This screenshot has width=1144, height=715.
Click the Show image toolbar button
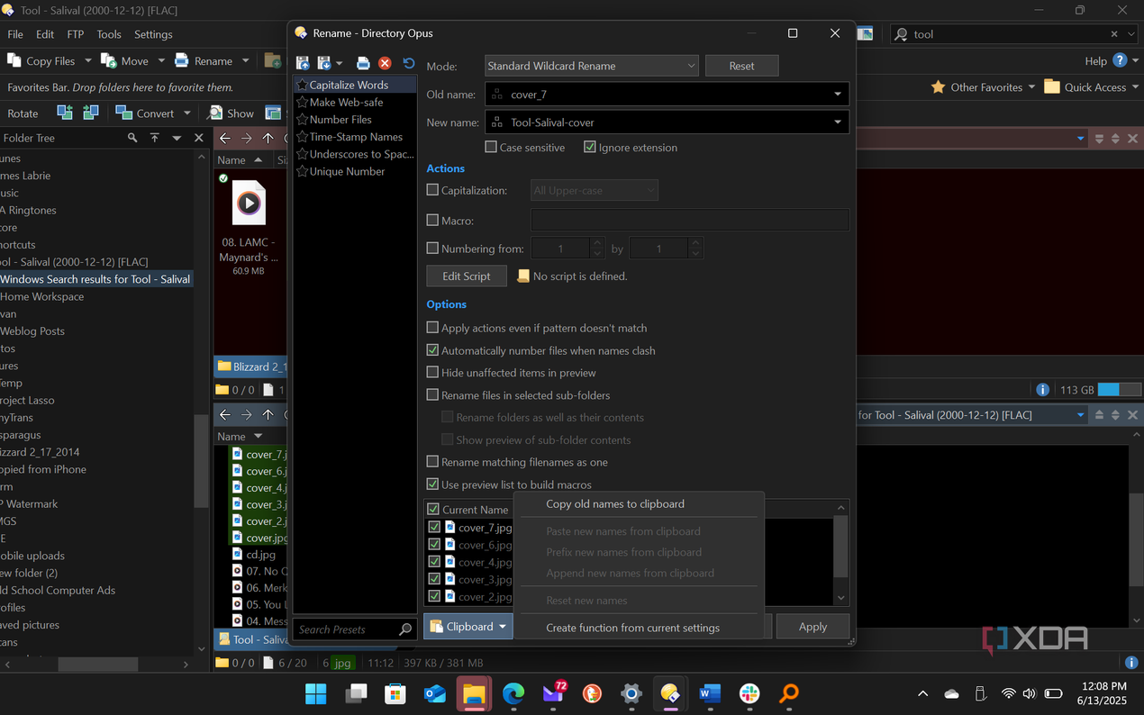tap(231, 113)
